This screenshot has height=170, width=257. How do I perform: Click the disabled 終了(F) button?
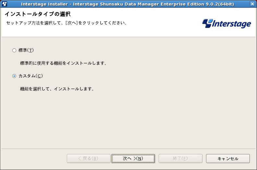click(180, 159)
